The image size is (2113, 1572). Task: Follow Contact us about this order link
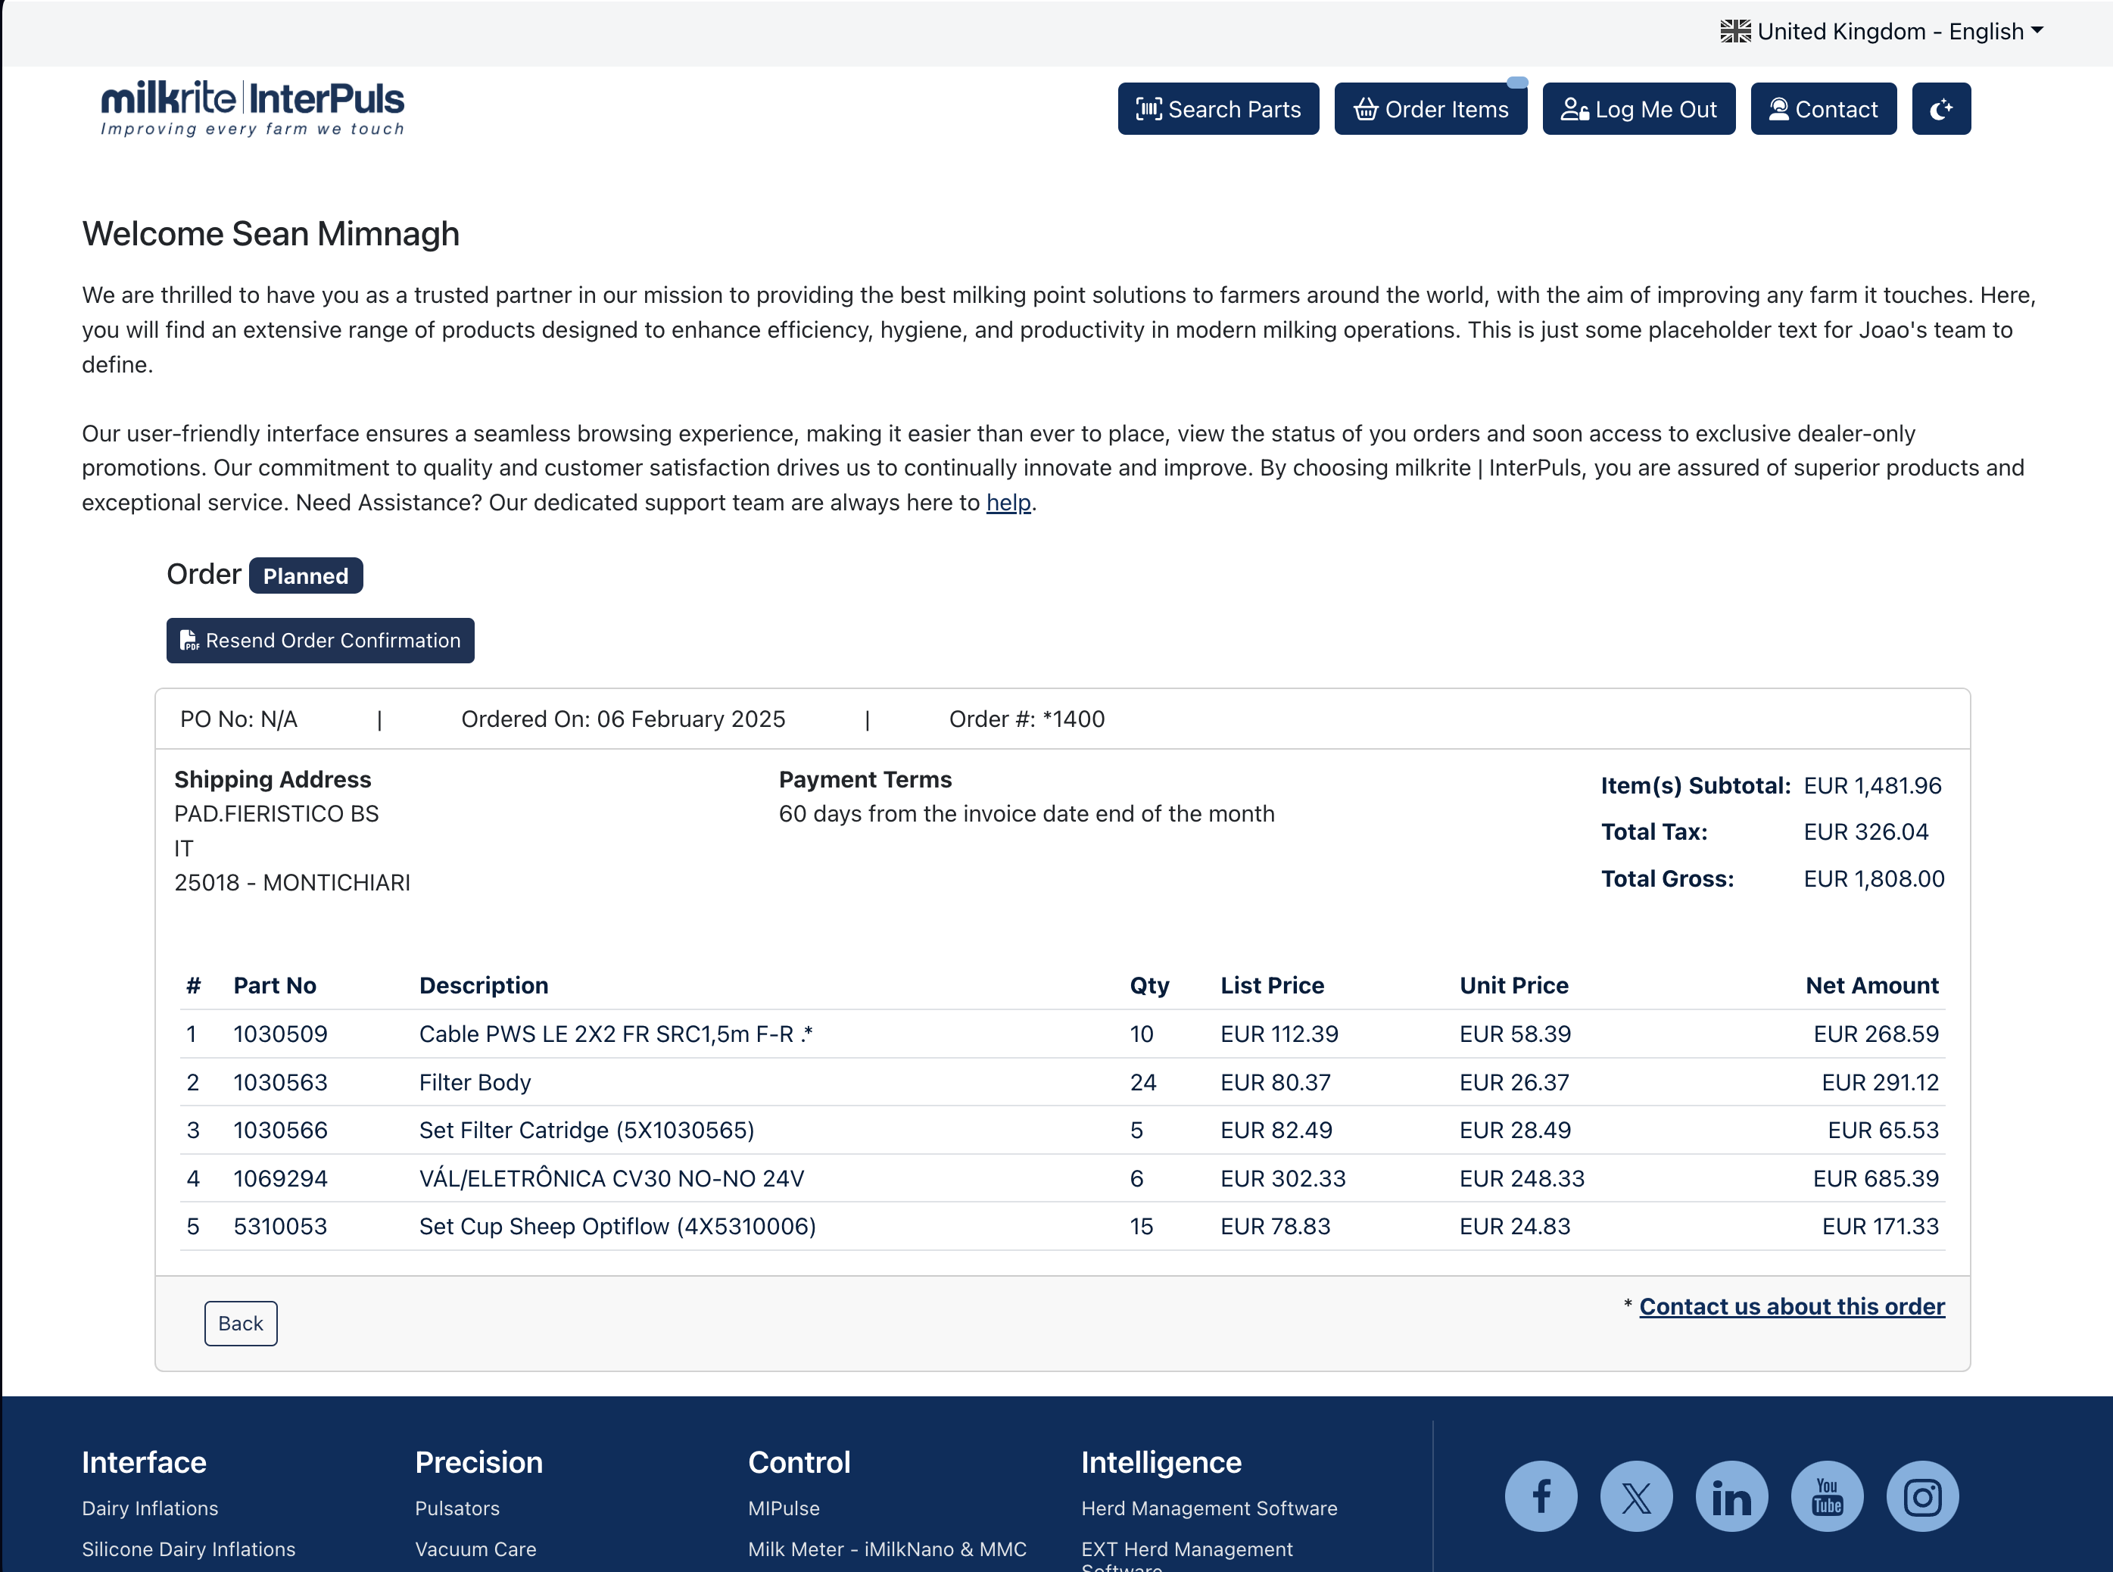pyautogui.click(x=1791, y=1306)
